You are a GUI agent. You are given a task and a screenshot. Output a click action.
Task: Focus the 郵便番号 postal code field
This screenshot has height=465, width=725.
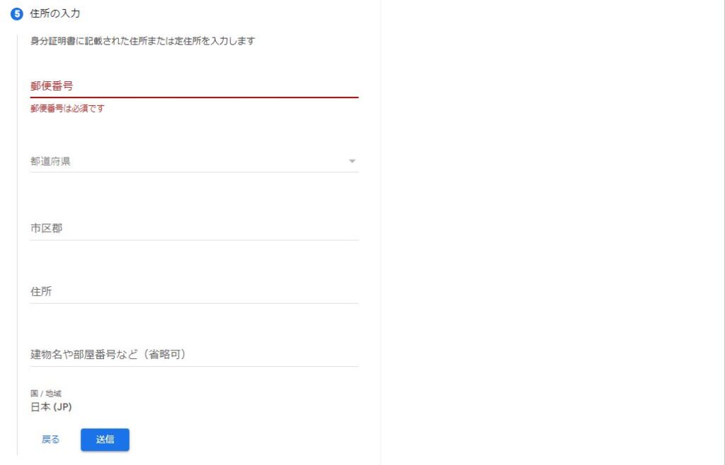click(194, 86)
